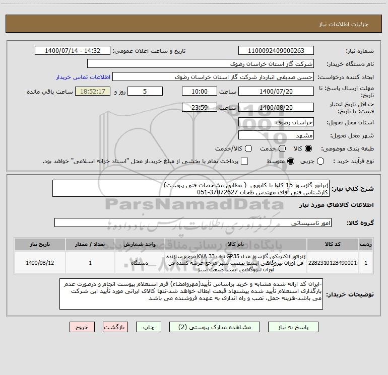The height and width of the screenshot is (375, 388).
Task: Select the کالا/خدمت radio button
Action: [x=248, y=148]
